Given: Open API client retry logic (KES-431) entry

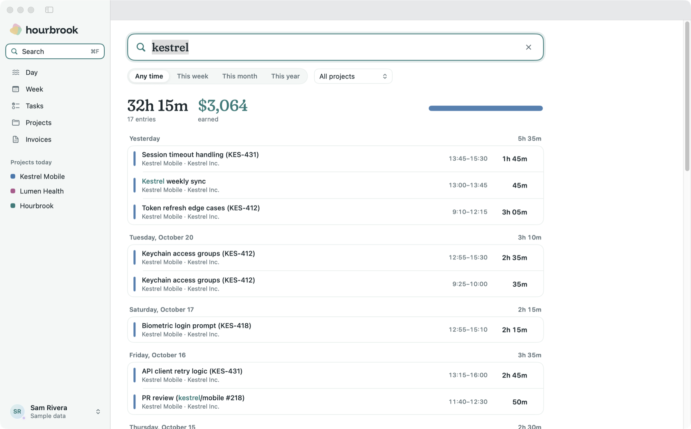Looking at the screenshot, I should pos(335,375).
